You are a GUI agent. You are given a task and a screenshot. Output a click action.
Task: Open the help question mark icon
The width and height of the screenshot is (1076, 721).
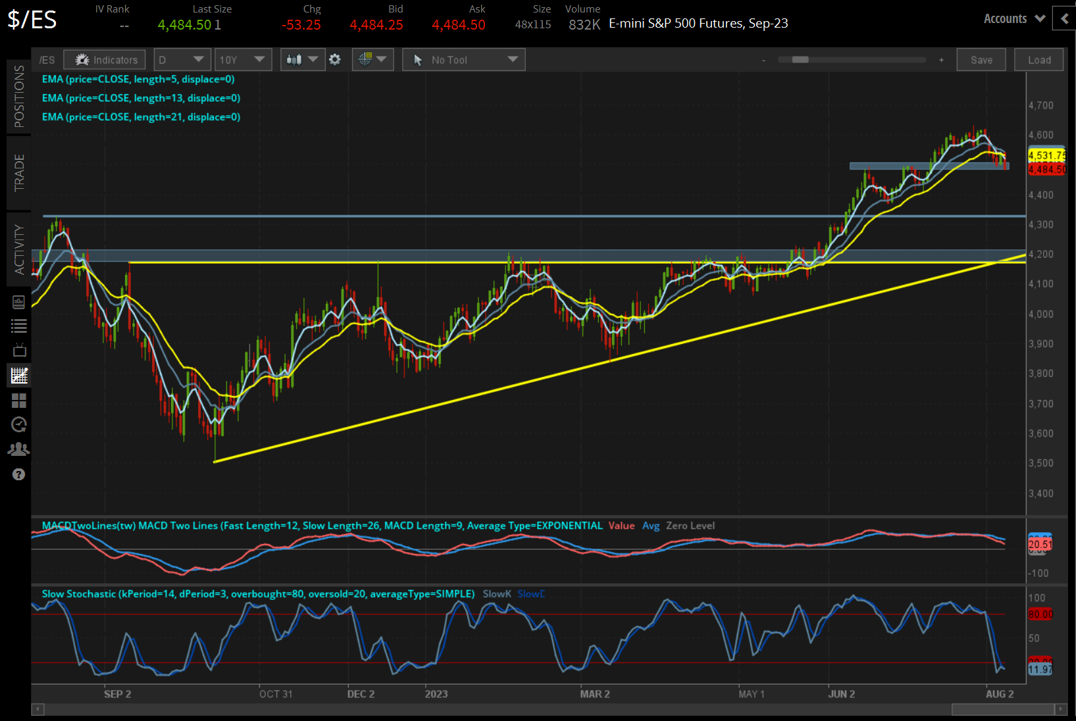[18, 474]
